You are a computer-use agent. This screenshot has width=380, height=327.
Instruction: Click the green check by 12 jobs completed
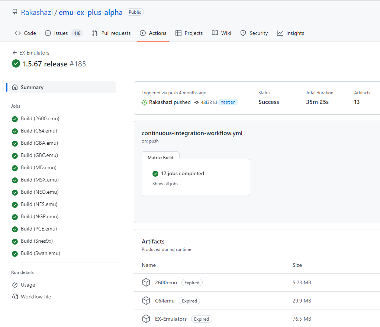(x=155, y=174)
